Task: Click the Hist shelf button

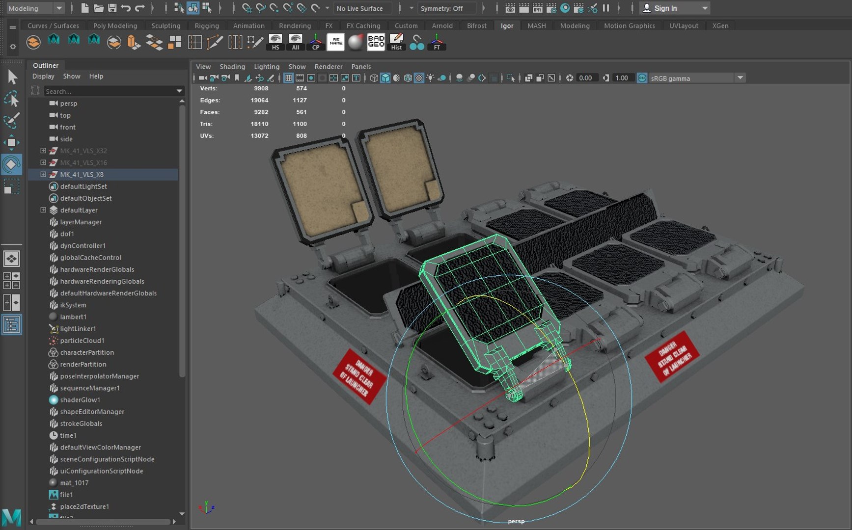Action: pyautogui.click(x=396, y=42)
